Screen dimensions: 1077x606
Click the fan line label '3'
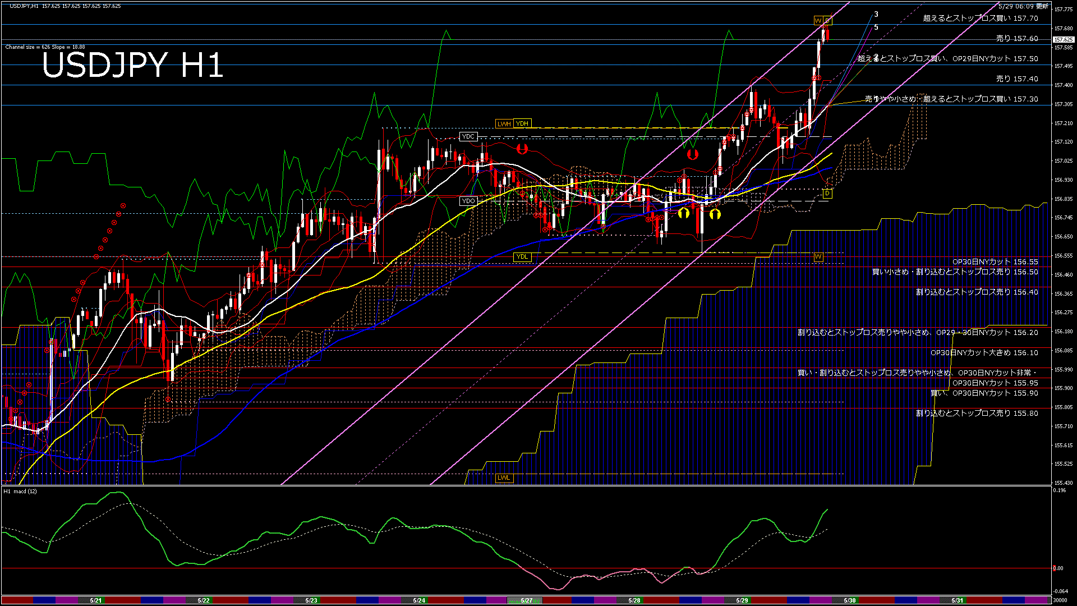click(876, 15)
